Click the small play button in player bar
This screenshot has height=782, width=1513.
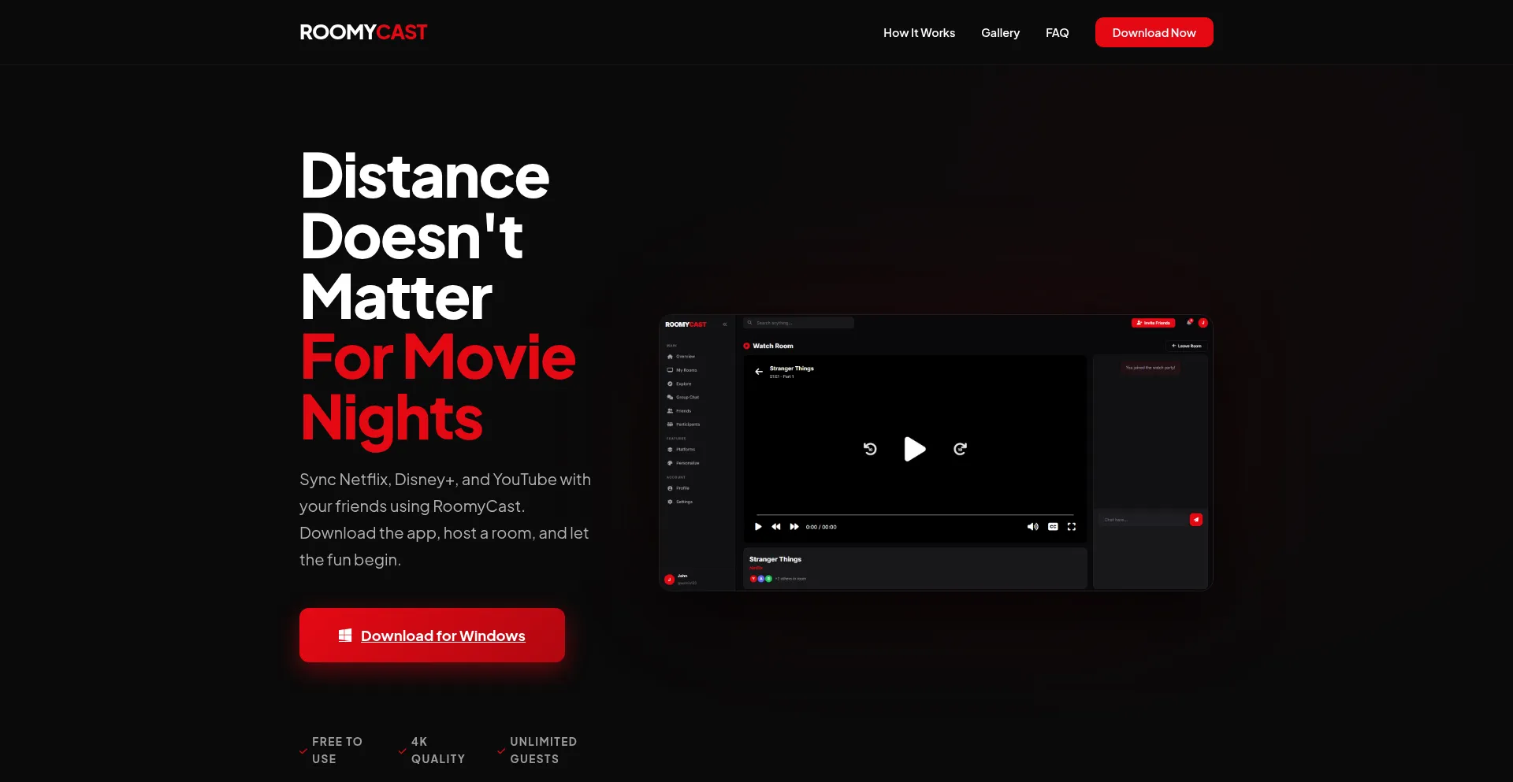(x=758, y=527)
